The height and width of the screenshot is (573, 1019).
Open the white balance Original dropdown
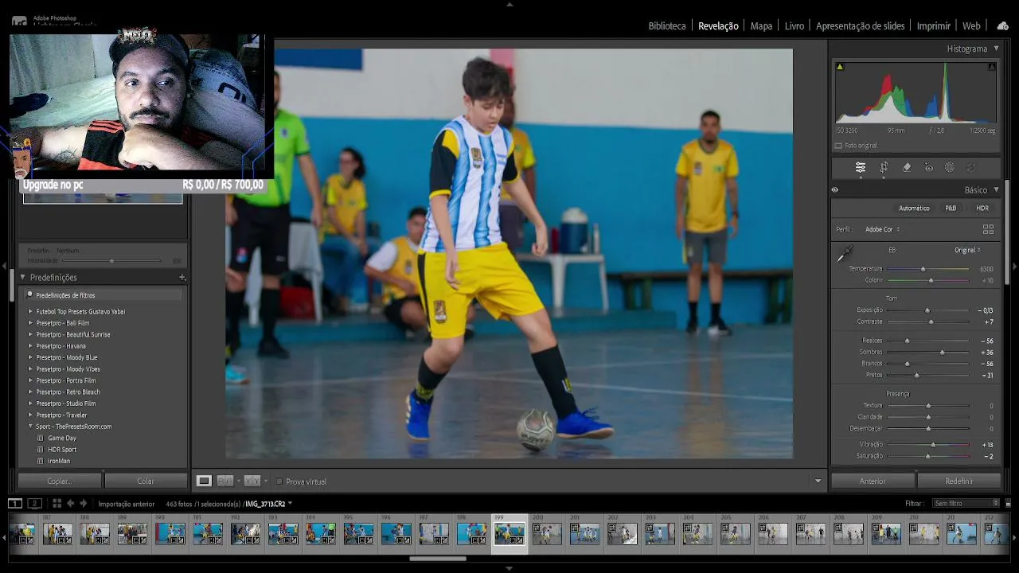click(967, 250)
